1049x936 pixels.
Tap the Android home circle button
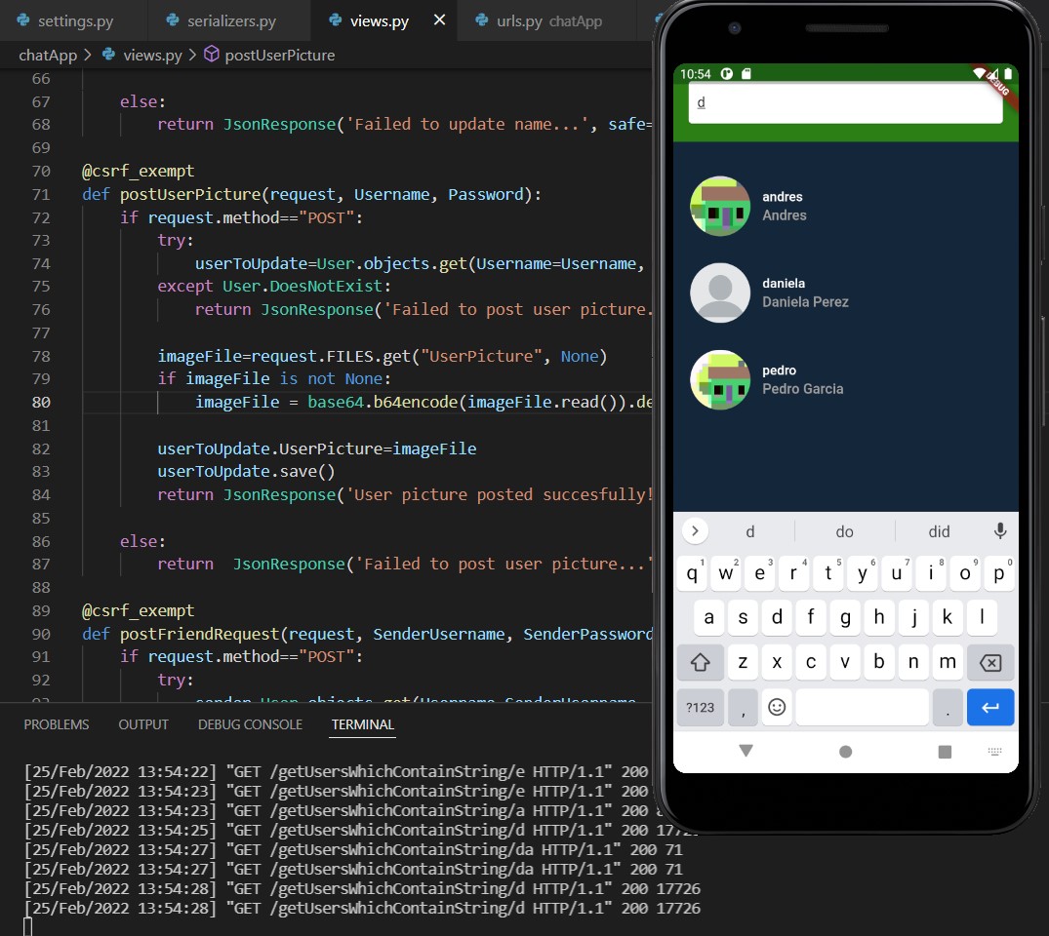pos(845,752)
